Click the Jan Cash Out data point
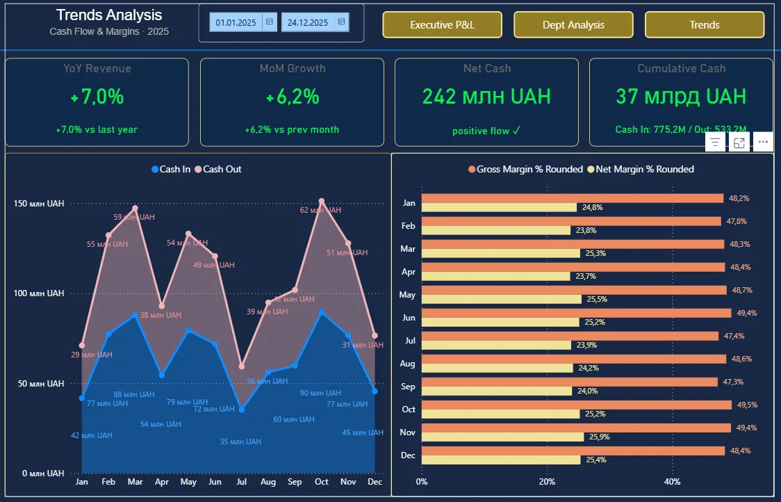 (x=82, y=346)
